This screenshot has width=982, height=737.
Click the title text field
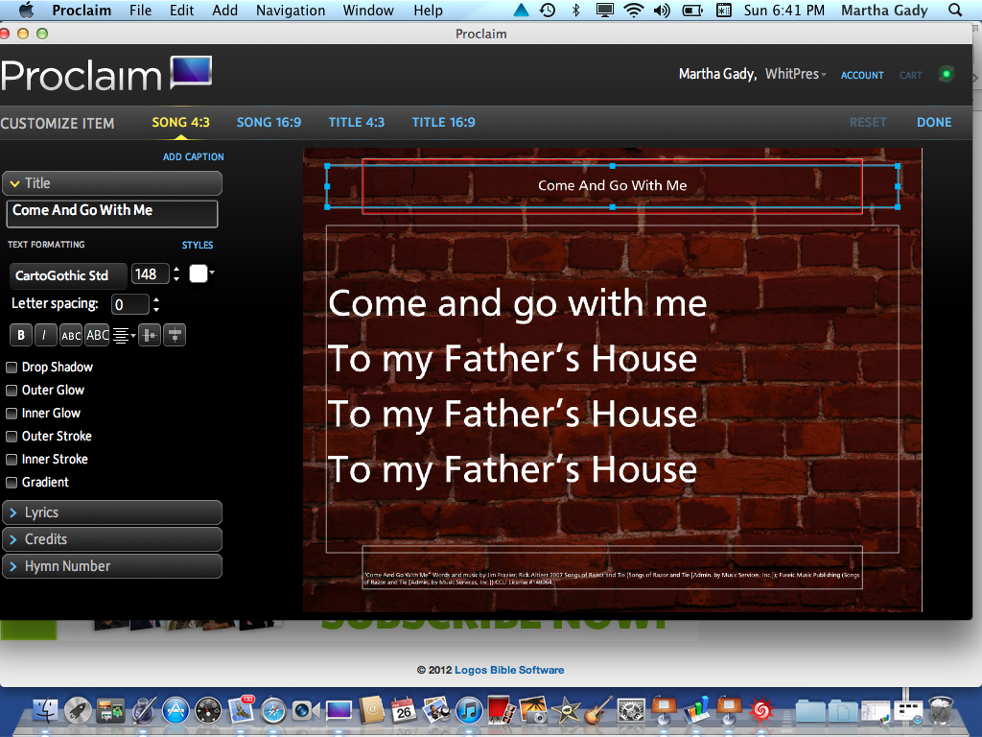pos(112,213)
